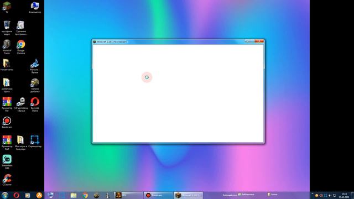354x199 pixels.
Task: Open the Удаление программ desktop shortcut
Action: point(21,28)
